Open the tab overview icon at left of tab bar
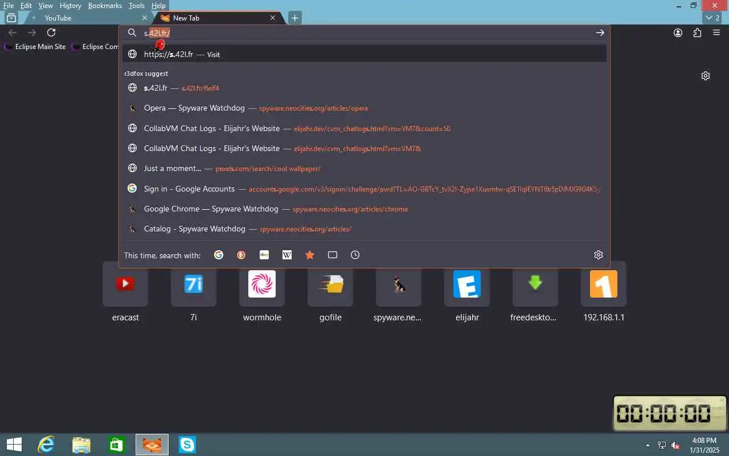This screenshot has height=456, width=729. coord(11,18)
